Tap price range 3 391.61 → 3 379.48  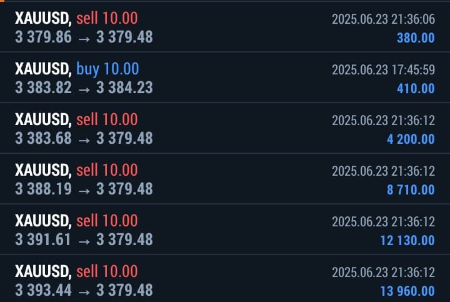84,240
